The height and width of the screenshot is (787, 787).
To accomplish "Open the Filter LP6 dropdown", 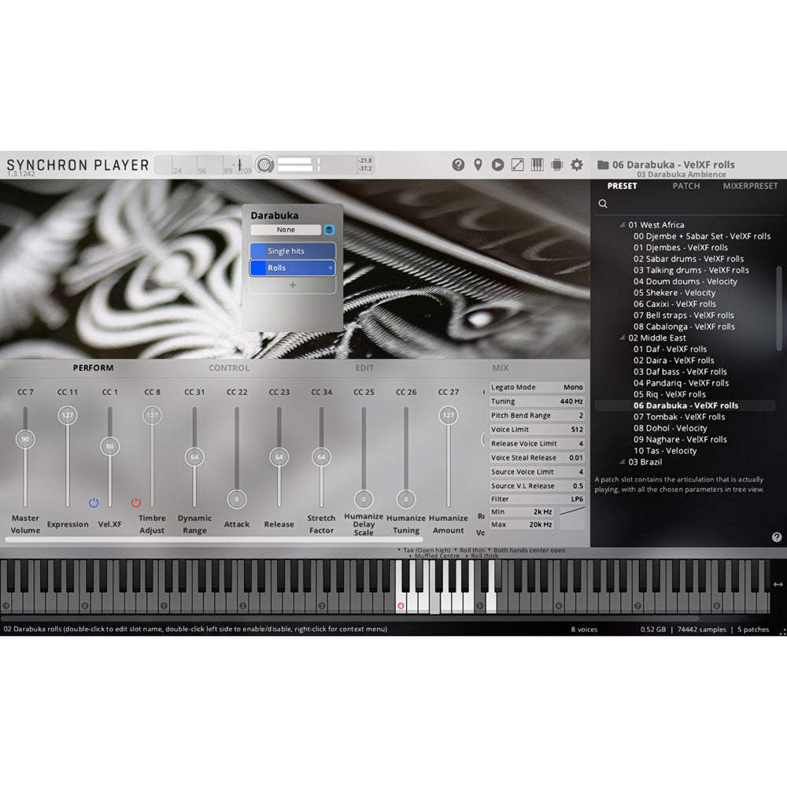I will 537,499.
